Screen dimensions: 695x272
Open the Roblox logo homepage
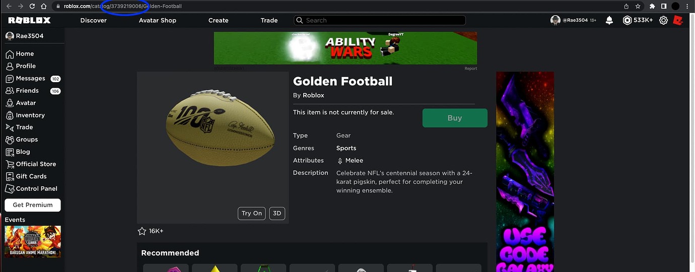[29, 20]
